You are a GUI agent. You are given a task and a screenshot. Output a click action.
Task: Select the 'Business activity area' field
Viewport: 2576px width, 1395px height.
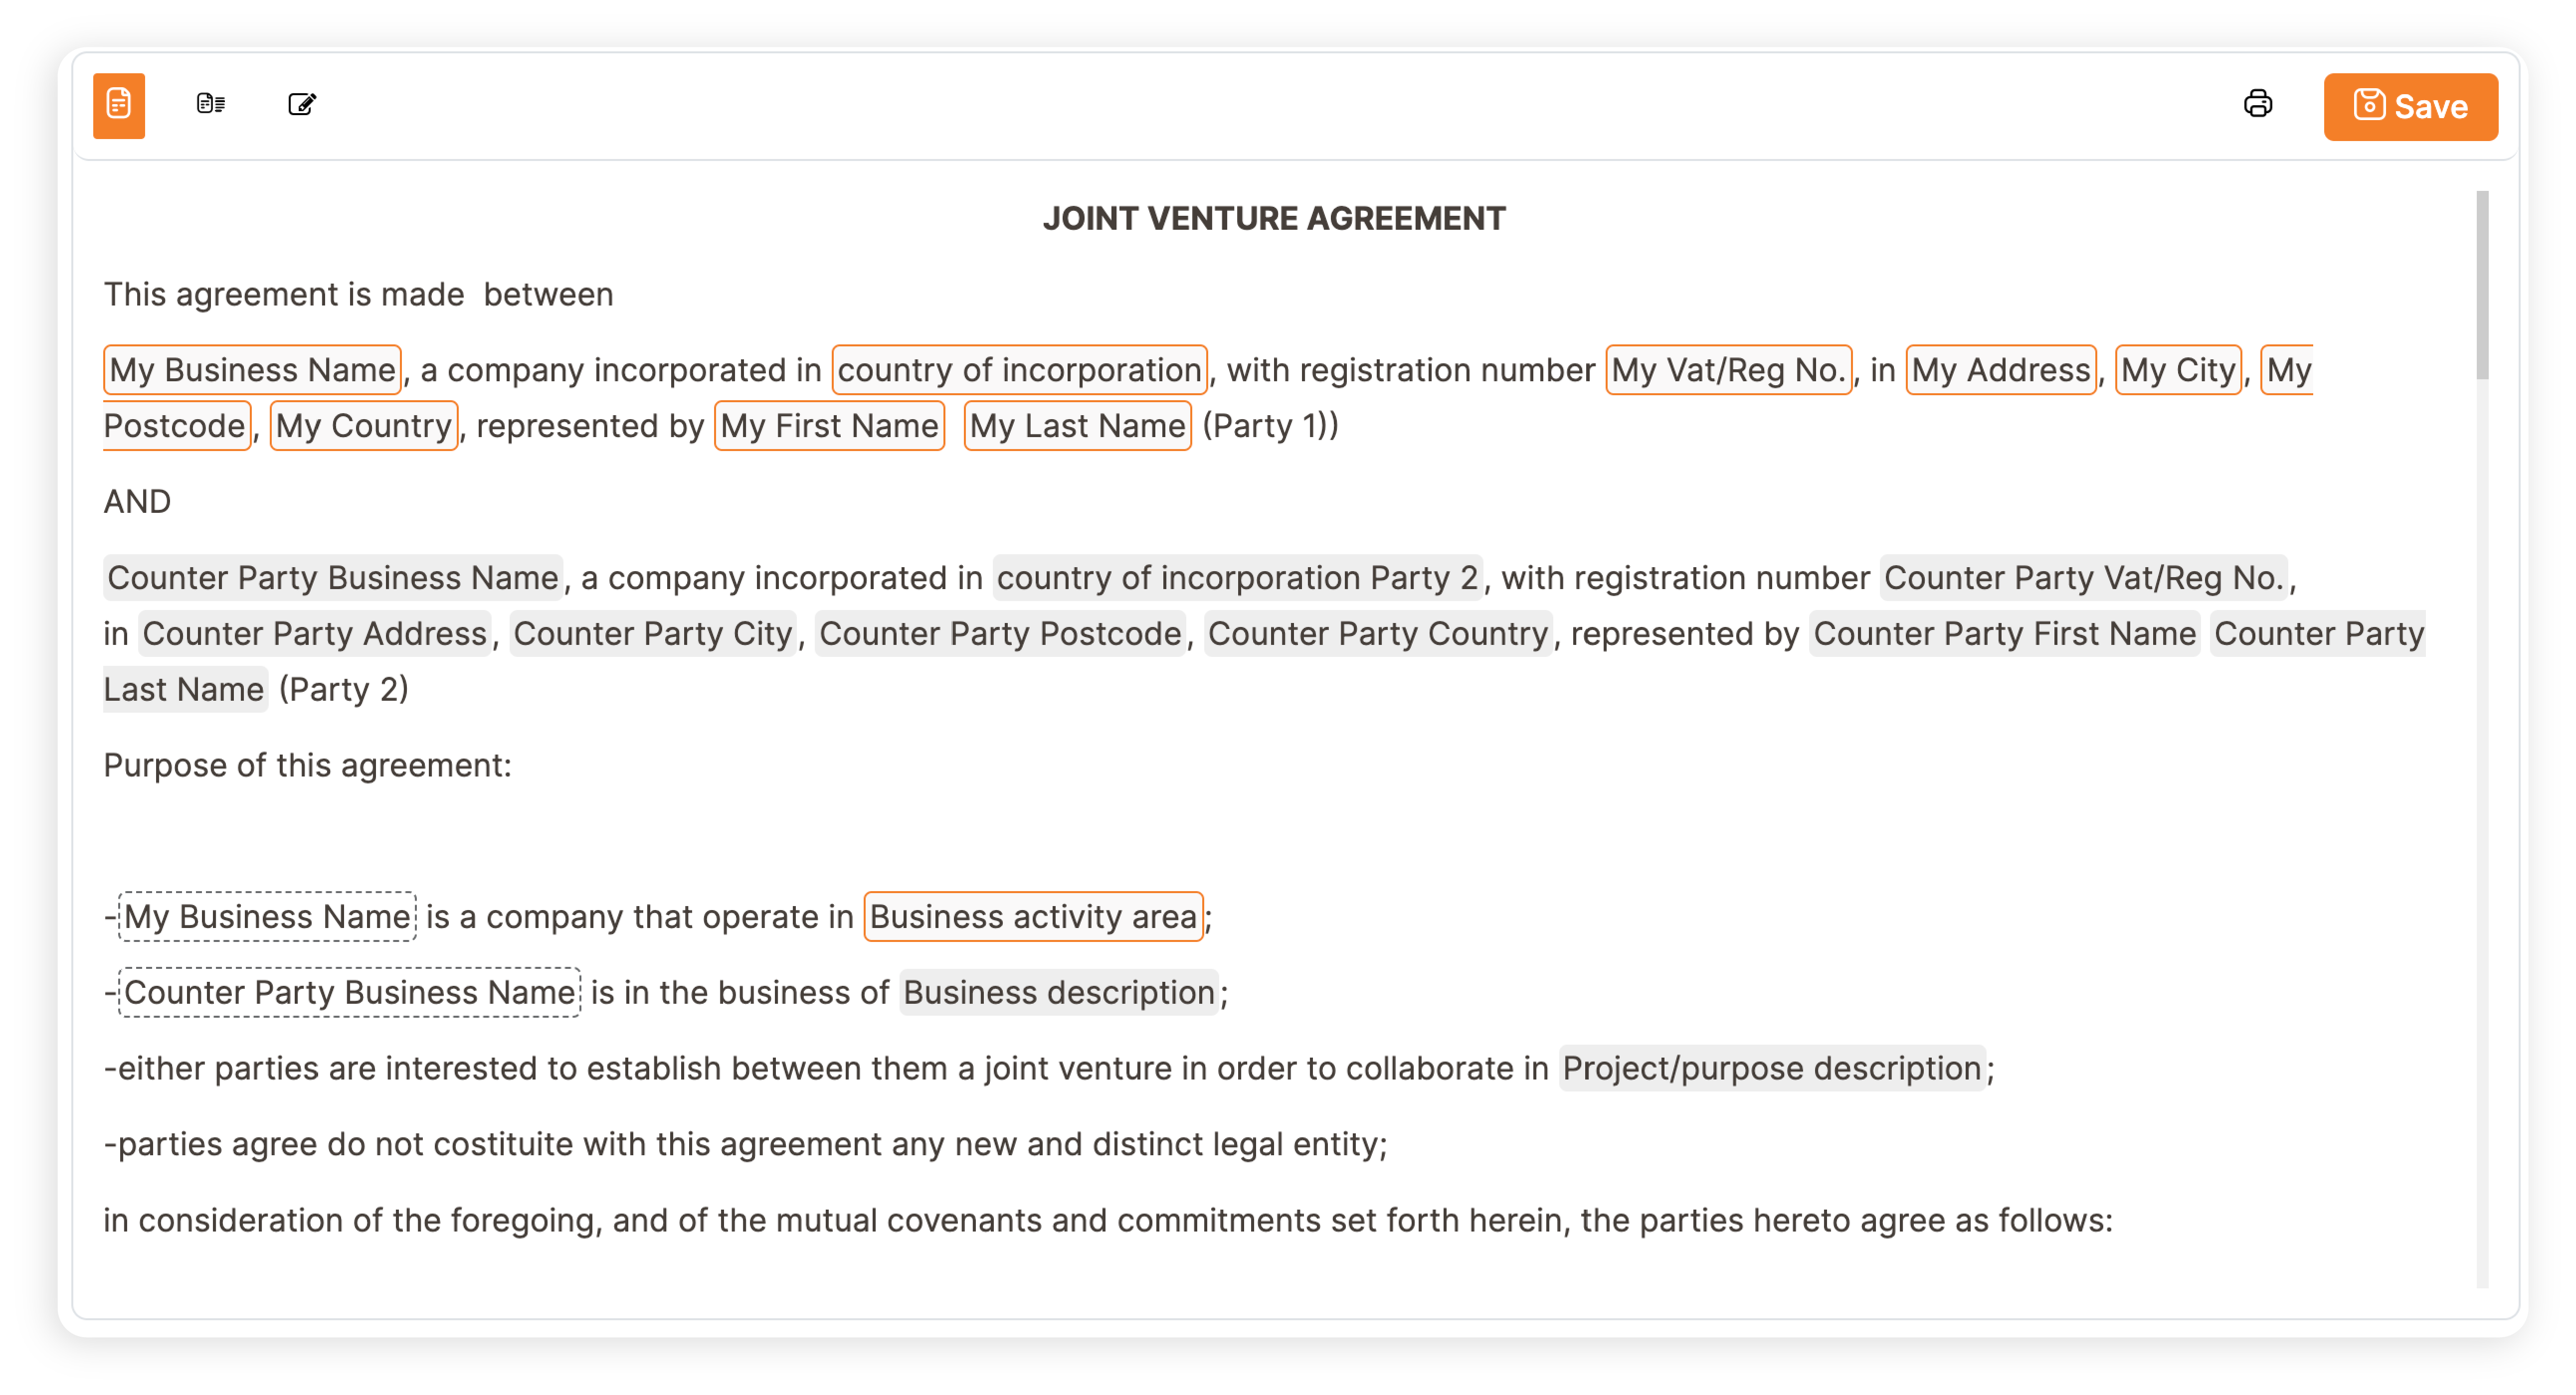(x=1033, y=917)
